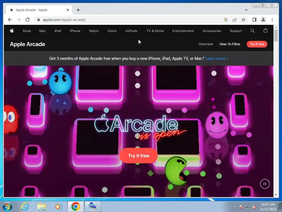Show hidden system tray icons

[234, 207]
